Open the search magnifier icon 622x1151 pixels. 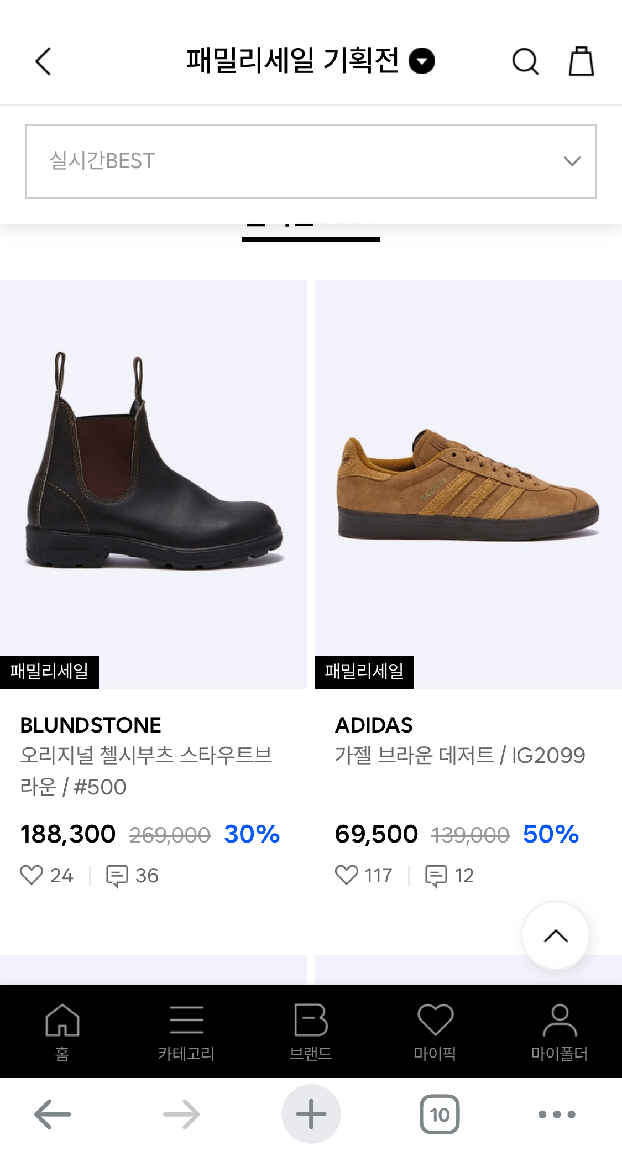(x=525, y=61)
